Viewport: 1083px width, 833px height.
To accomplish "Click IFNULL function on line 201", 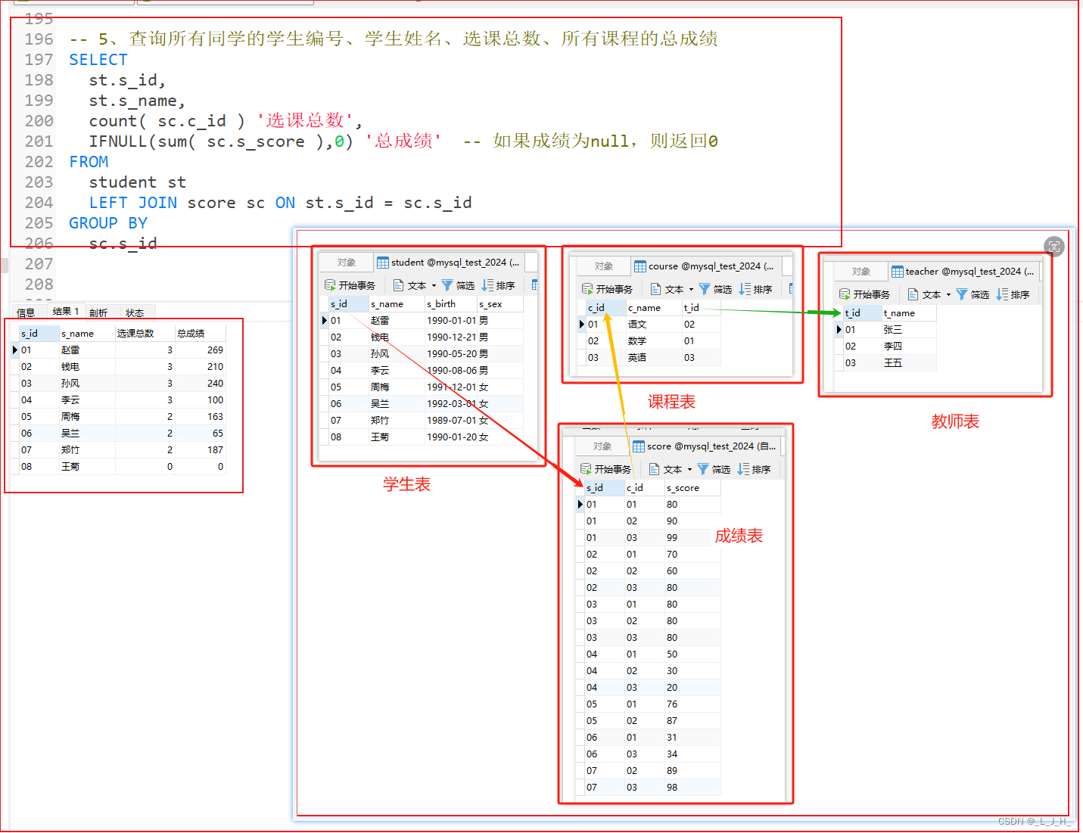I will [118, 141].
